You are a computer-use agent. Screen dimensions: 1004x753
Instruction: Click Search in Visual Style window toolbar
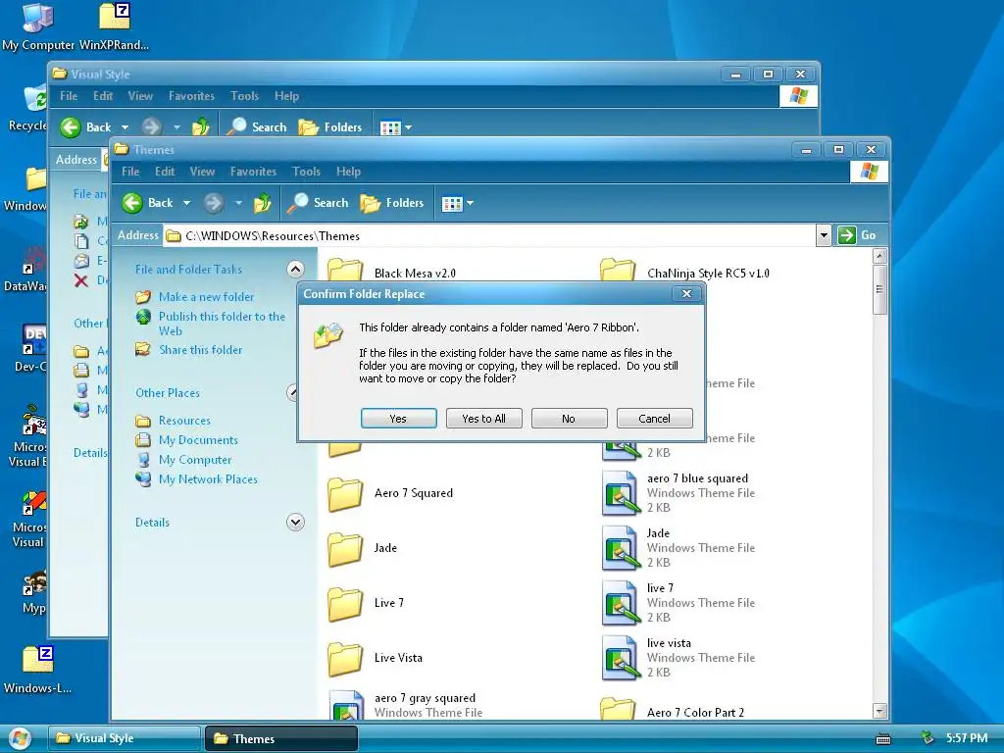click(x=256, y=127)
